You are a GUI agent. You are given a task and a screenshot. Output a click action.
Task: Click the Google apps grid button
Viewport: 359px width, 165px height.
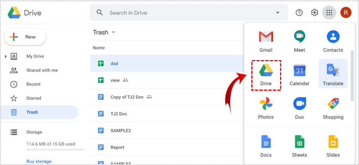(329, 13)
